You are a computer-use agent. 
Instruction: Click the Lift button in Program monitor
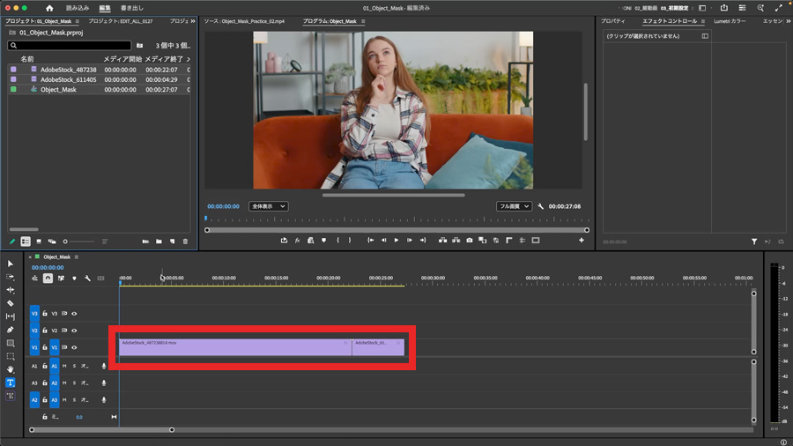(x=442, y=241)
